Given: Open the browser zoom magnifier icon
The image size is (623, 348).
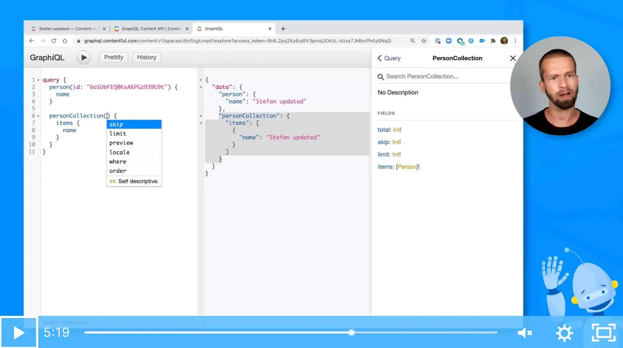Looking at the screenshot, I should 413,41.
